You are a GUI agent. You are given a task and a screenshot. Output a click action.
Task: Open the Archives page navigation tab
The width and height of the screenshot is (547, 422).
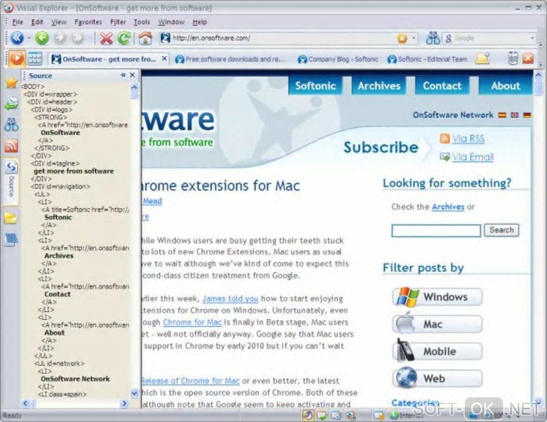pos(379,86)
